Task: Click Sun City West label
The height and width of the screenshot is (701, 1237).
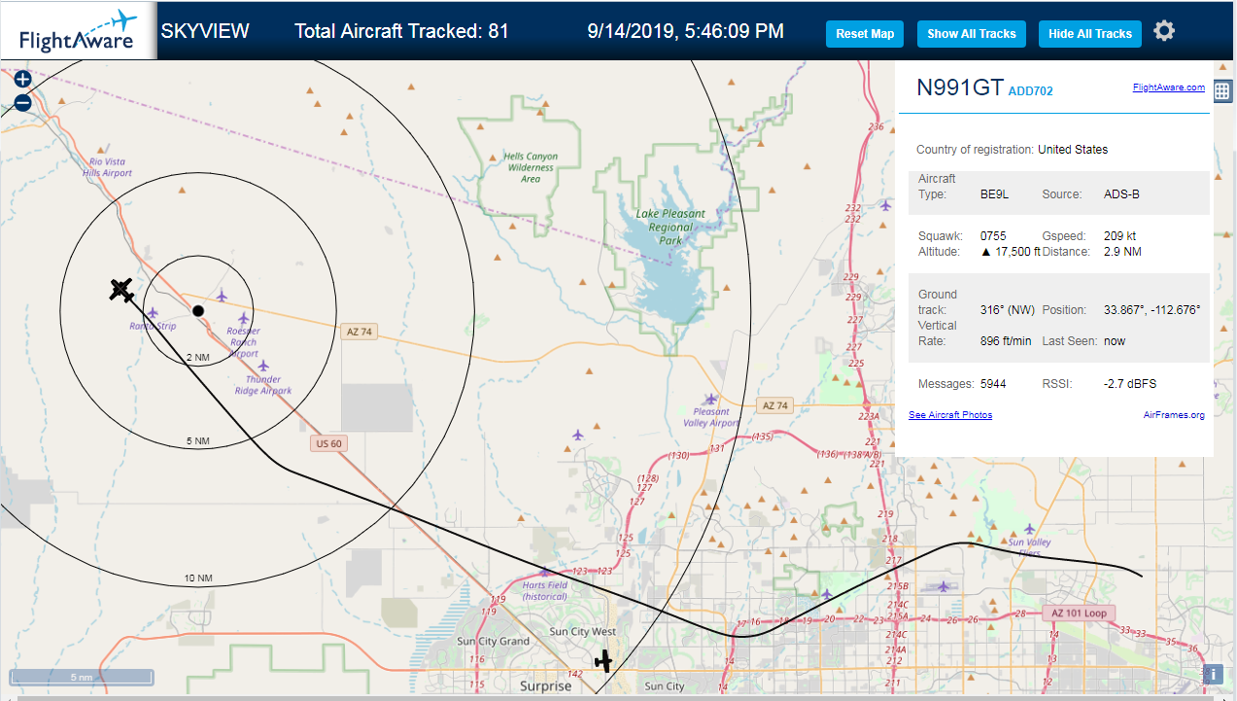Action: click(x=583, y=632)
